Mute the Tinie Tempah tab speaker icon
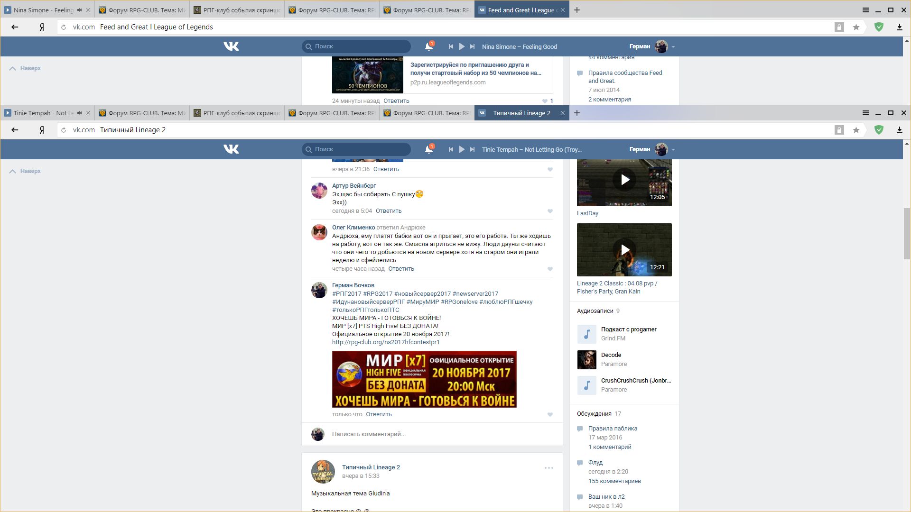Viewport: 911px width, 512px height. (79, 113)
